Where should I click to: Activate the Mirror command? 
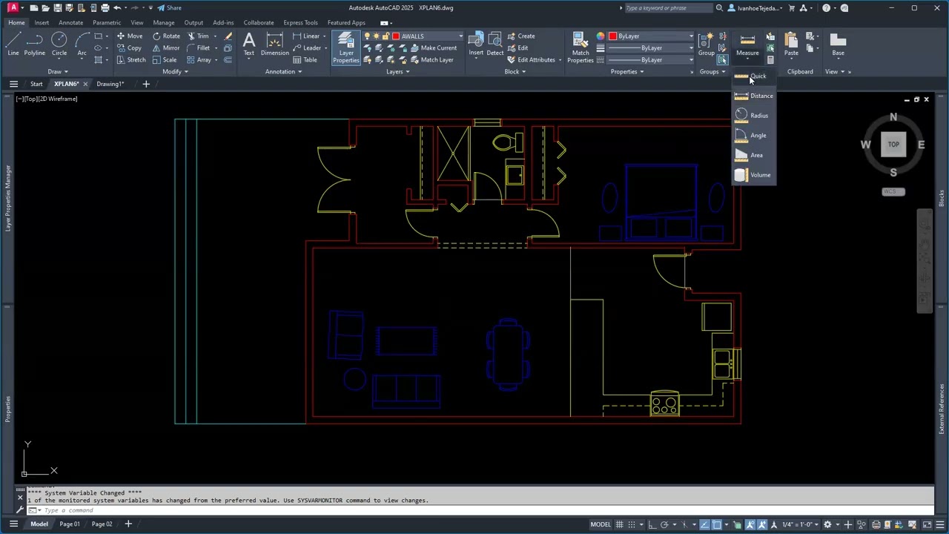165,48
